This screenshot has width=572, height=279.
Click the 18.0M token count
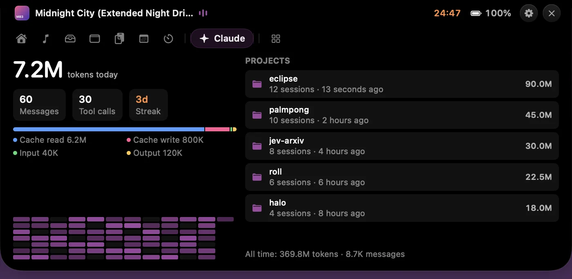[x=538, y=208]
